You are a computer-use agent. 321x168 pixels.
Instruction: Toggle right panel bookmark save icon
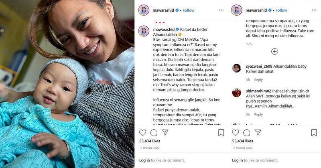coord(314,133)
